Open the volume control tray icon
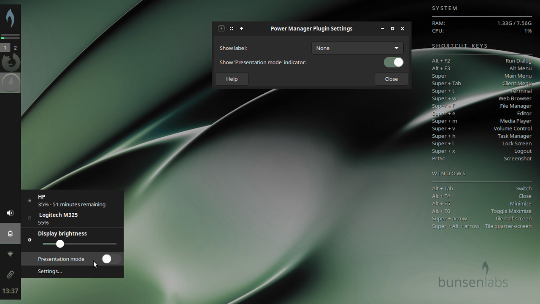This screenshot has height=304, width=540. point(10,213)
